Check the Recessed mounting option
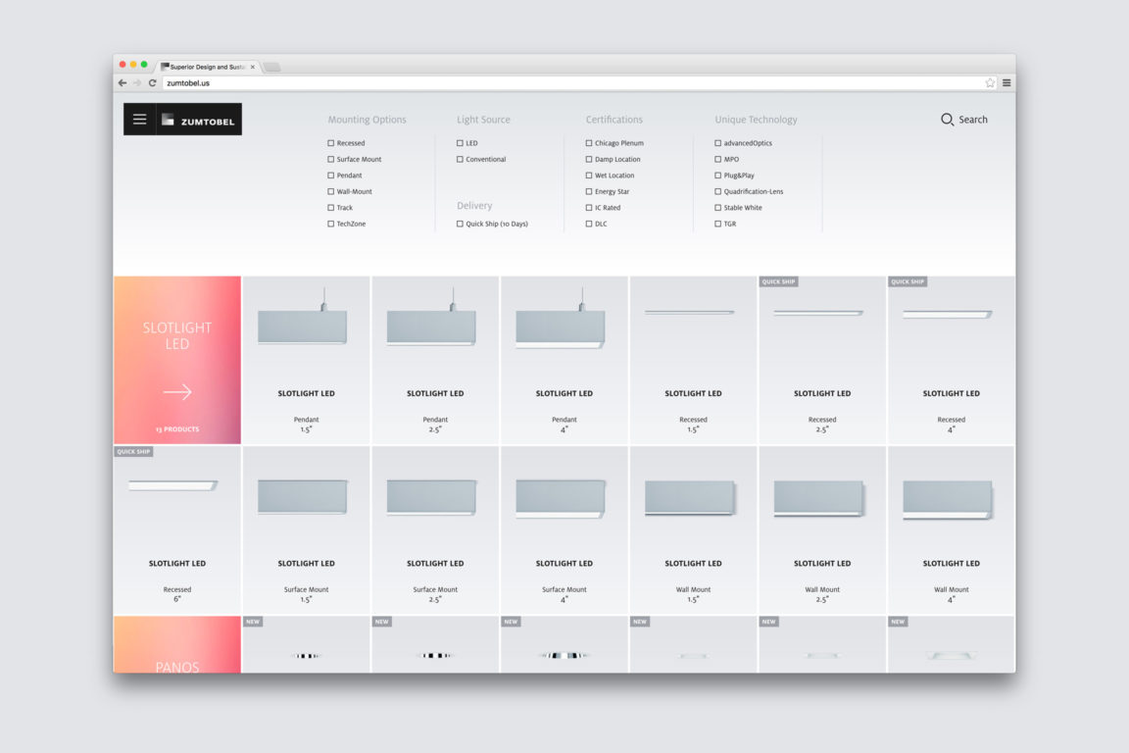 click(331, 143)
